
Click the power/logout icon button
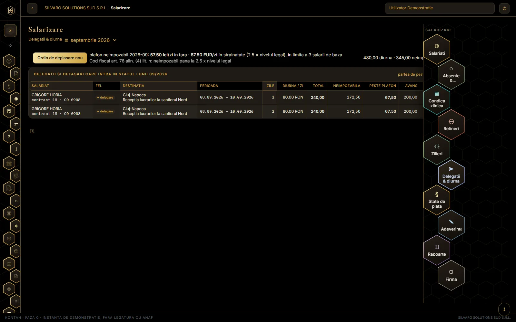pos(504,8)
